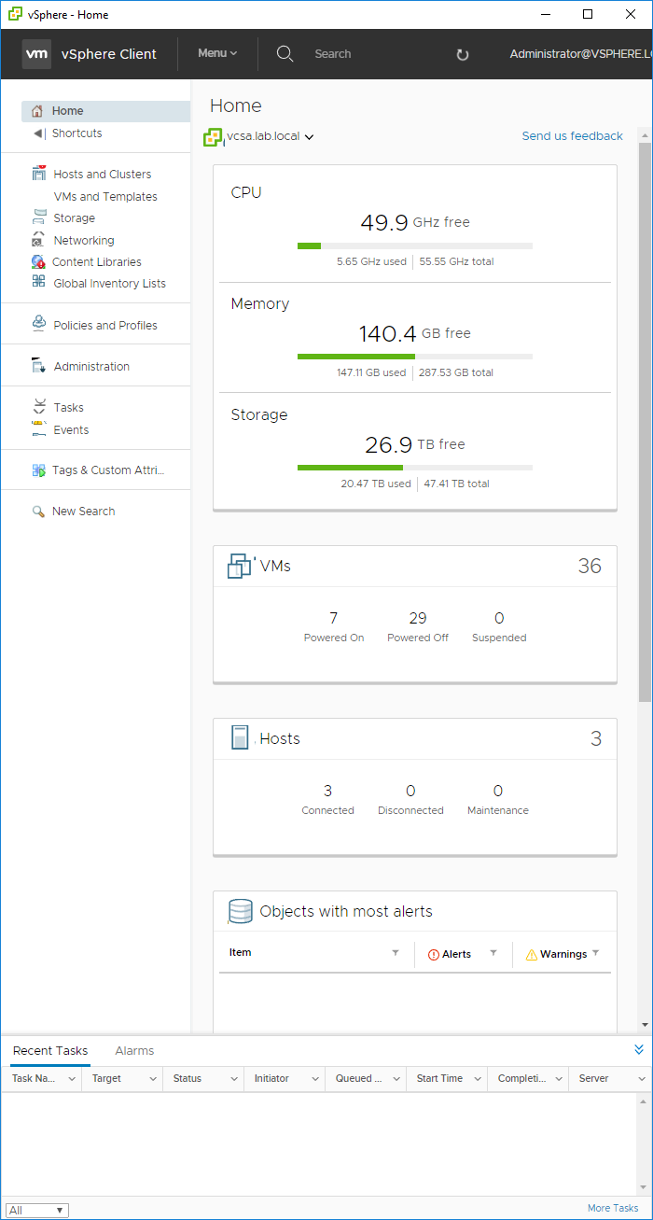Open the Alerts column filter dropdown
Screen dimensions: 653x1220
(x=493, y=953)
